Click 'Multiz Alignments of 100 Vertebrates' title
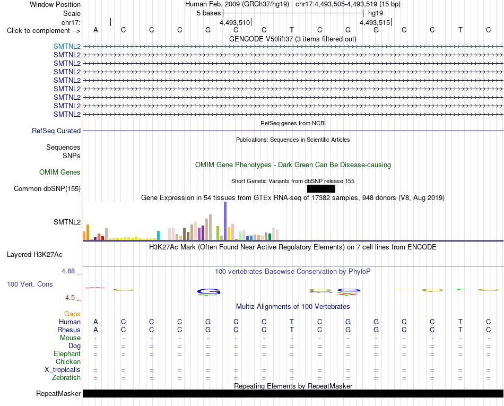The image size is (504, 406). [x=293, y=307]
